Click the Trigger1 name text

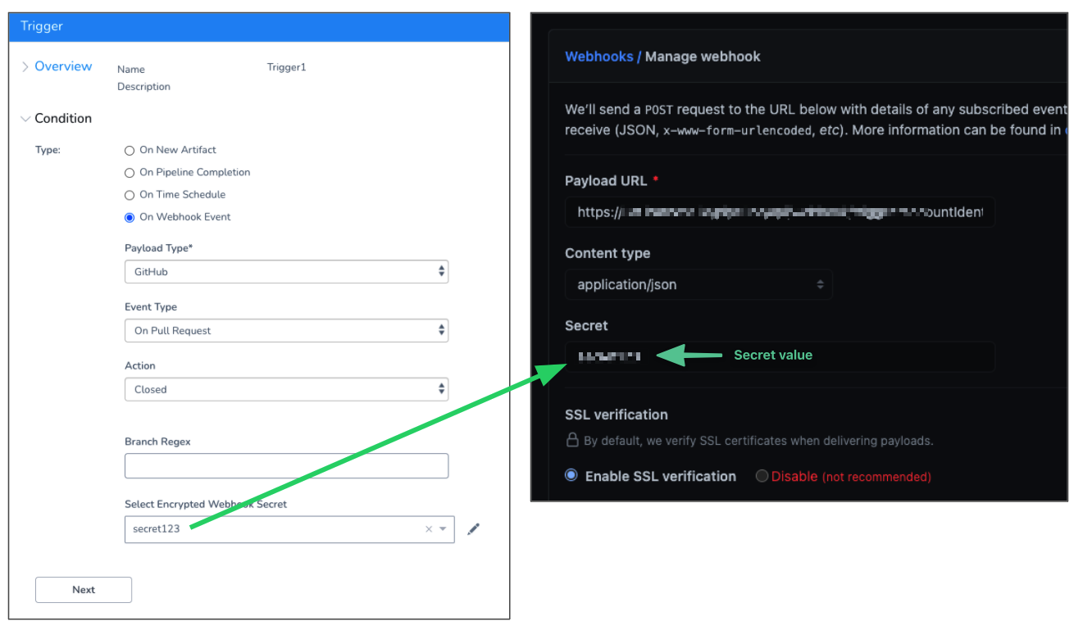(x=286, y=67)
